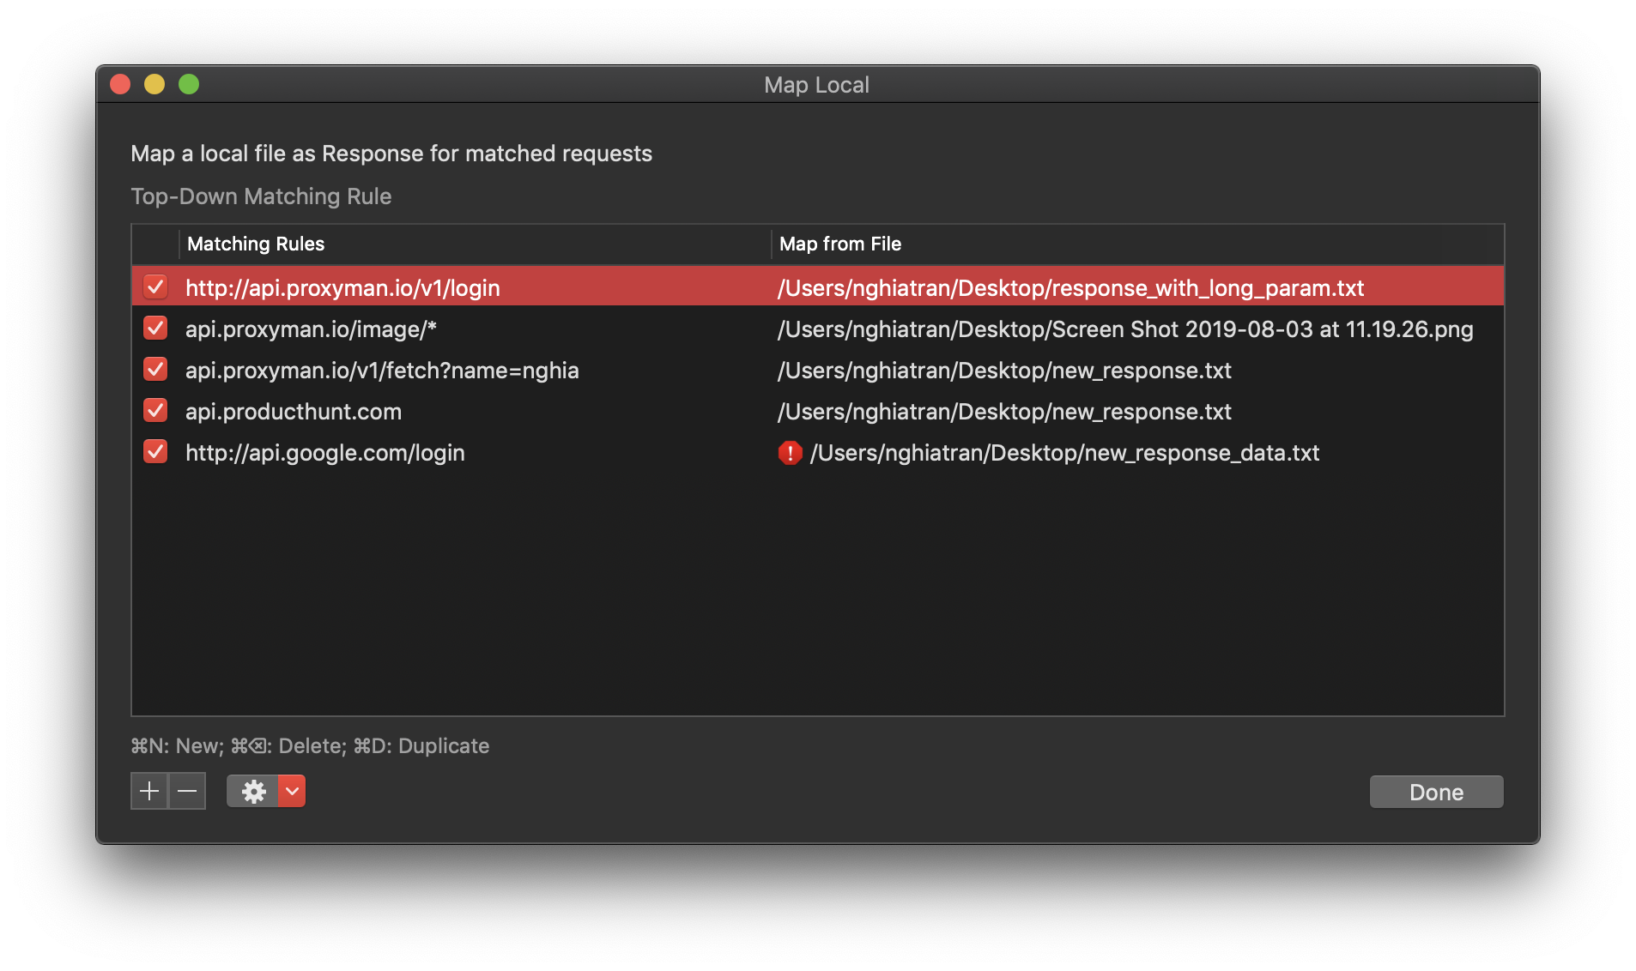Click the red error icon in the google.com row
Image resolution: width=1636 pixels, height=971 pixels.
(790, 453)
